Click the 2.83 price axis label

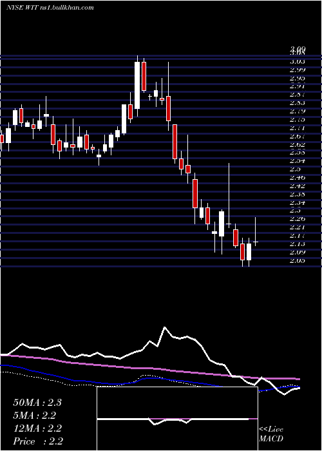coord(298,102)
